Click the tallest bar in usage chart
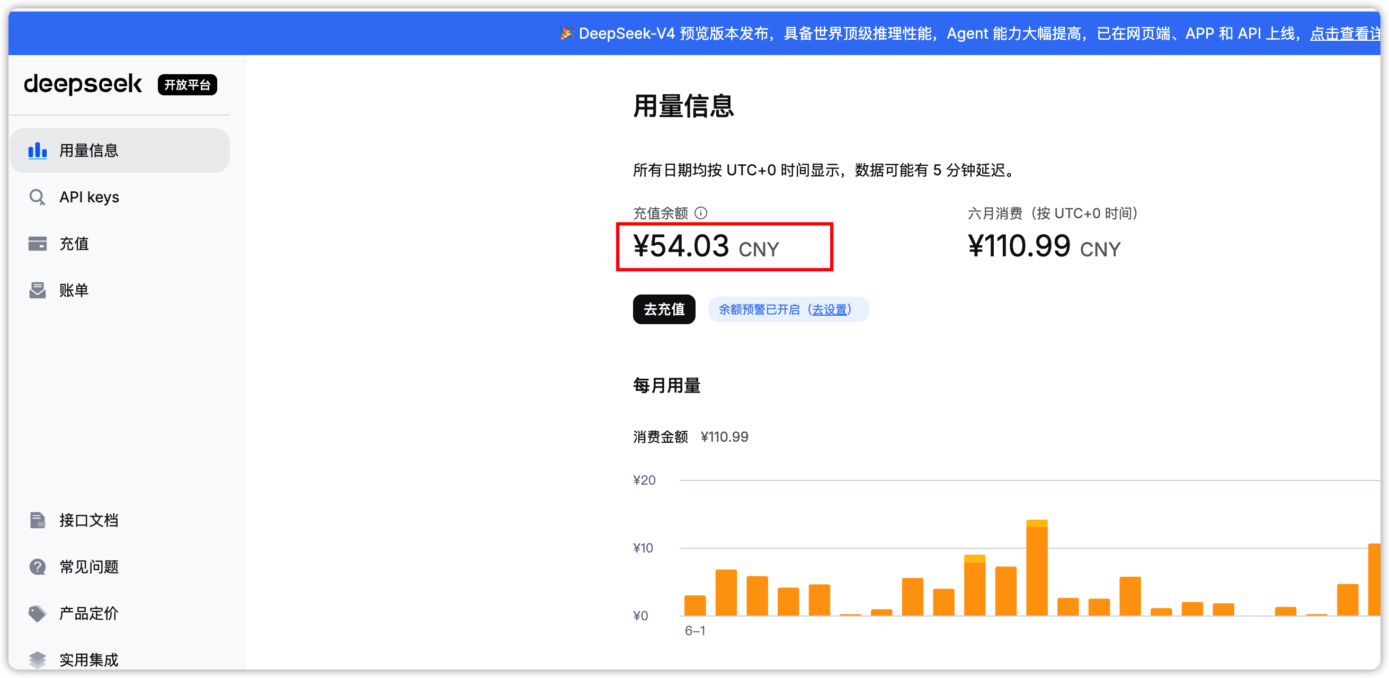 1036,567
